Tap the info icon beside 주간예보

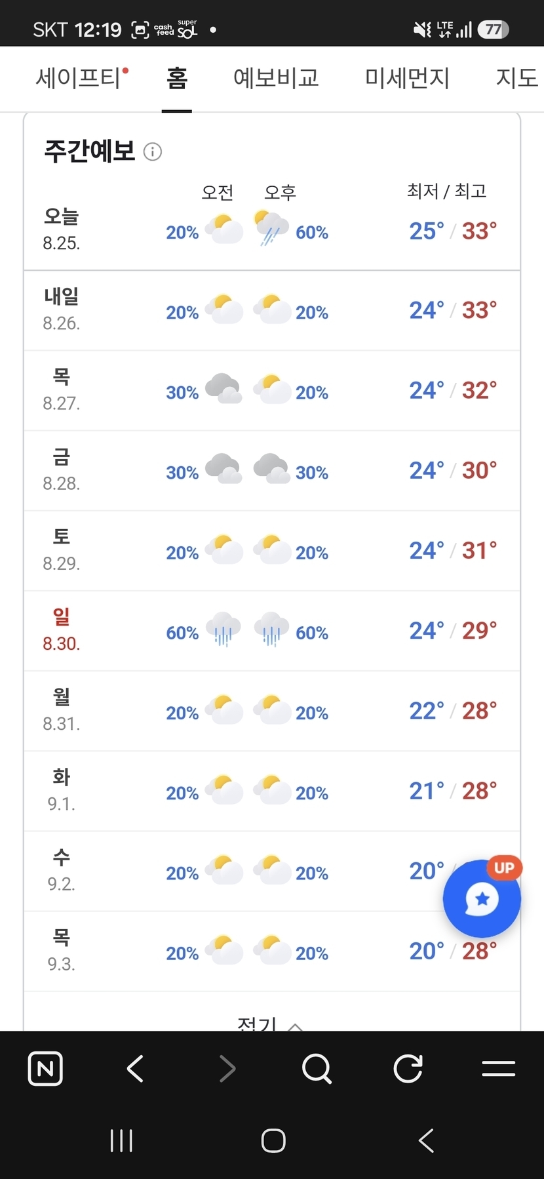(152, 151)
